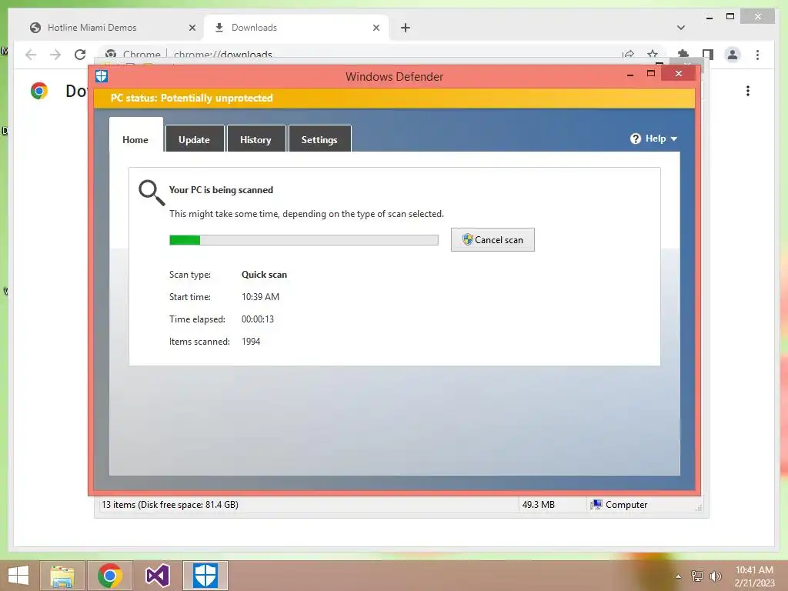This screenshot has height=591, width=788.
Task: Click the share page icon in Chrome
Action: tap(628, 55)
